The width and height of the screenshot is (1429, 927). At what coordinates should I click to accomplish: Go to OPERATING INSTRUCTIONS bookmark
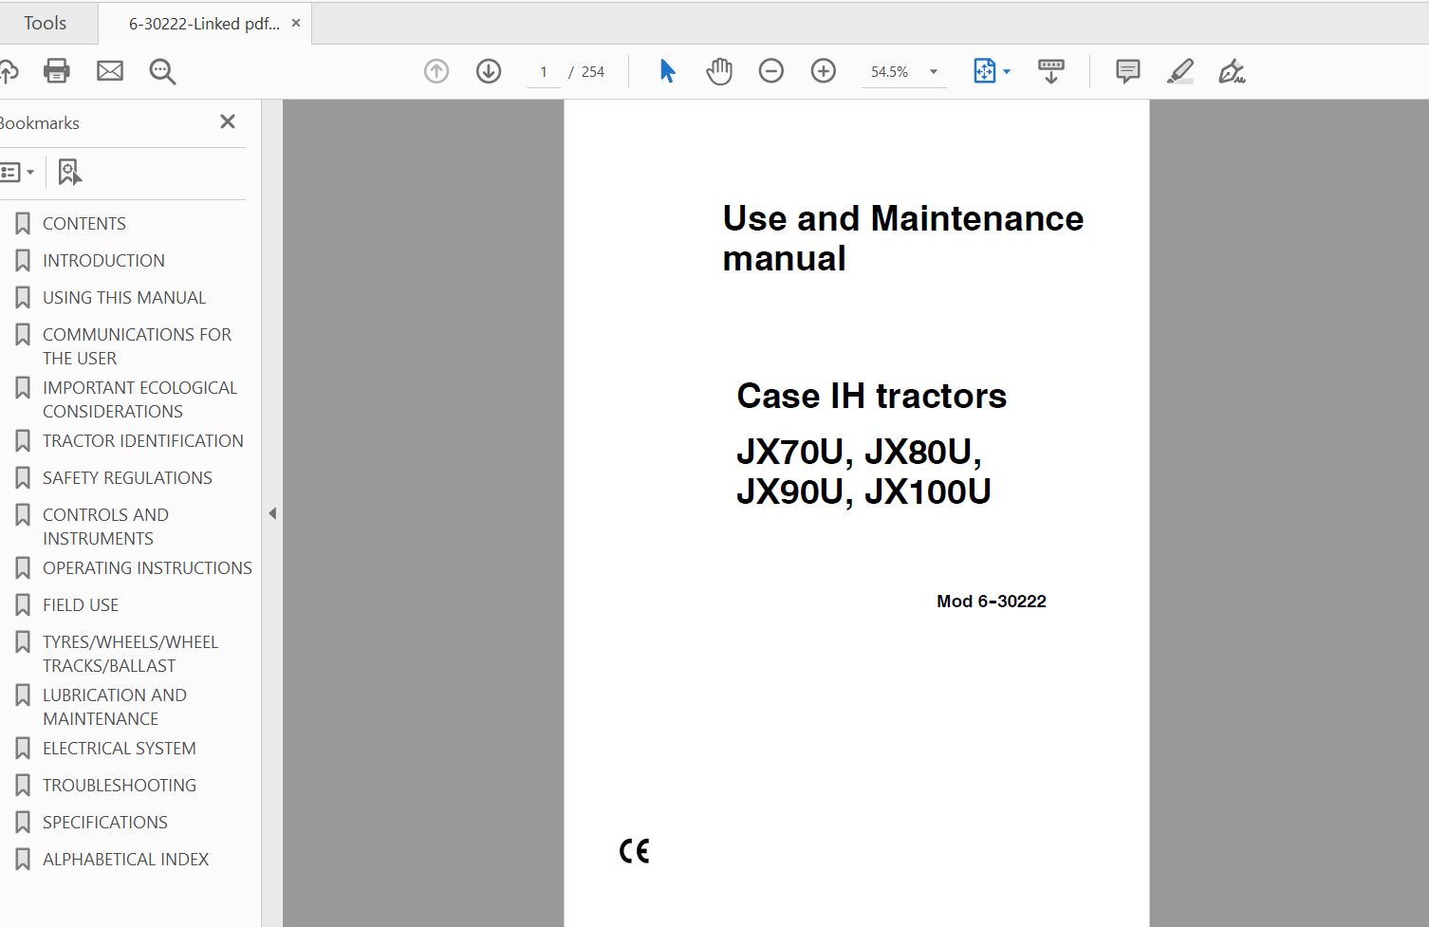tap(147, 567)
